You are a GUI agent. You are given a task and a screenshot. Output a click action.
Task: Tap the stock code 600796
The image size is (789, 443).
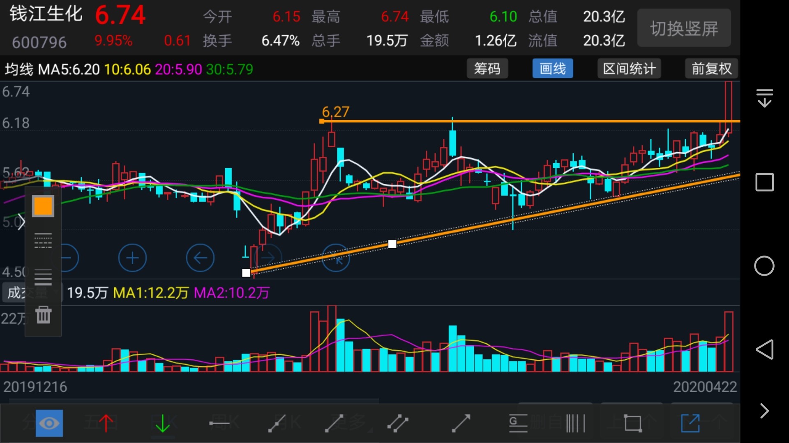point(39,42)
